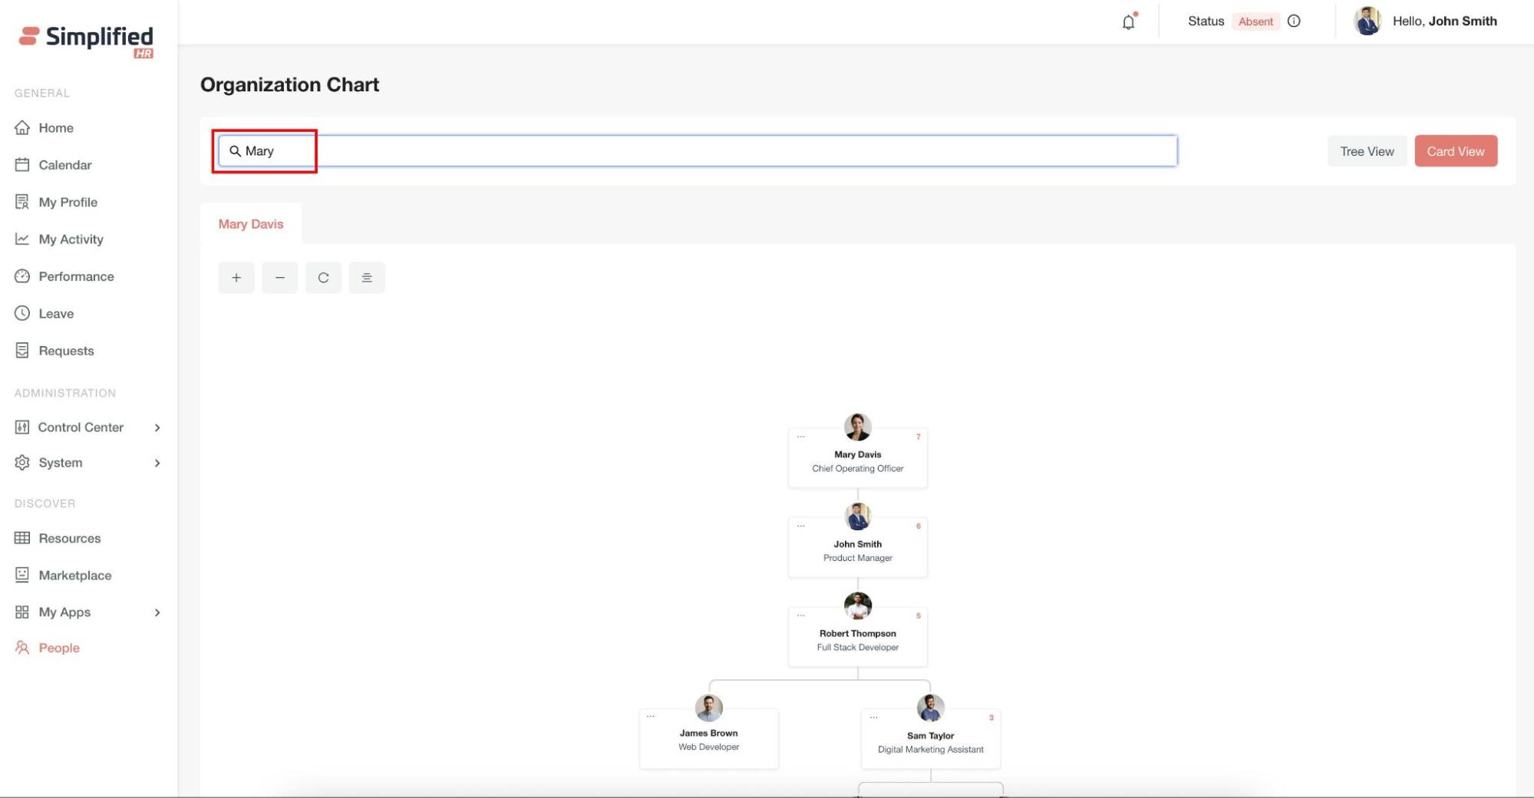Zoom out the chart with minus button
This screenshot has height=798, width=1534.
pos(280,278)
